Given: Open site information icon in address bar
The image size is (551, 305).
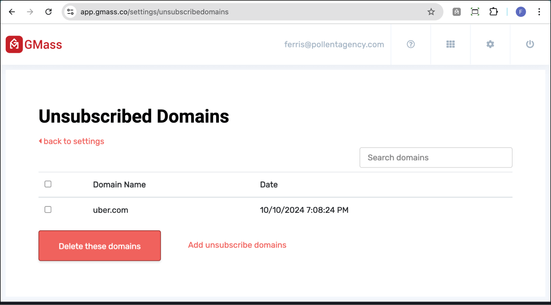Looking at the screenshot, I should coord(70,12).
